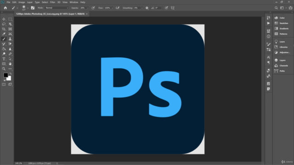
Task: Toggle symmetry paint options
Action: [x=173, y=8]
